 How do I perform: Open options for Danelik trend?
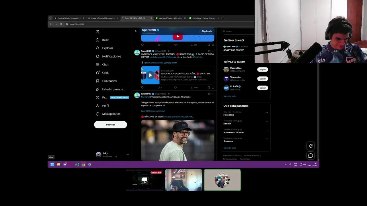click(267, 121)
